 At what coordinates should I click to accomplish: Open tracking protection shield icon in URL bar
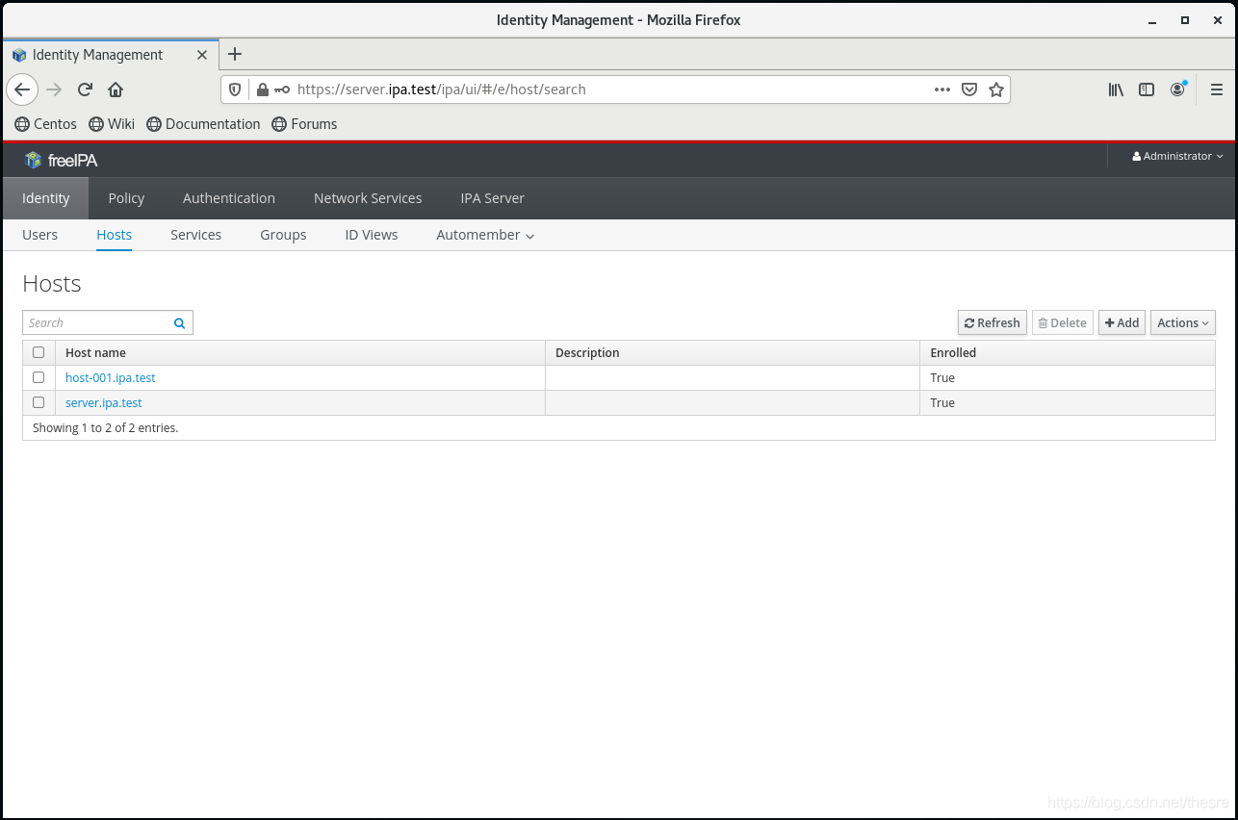coord(235,90)
